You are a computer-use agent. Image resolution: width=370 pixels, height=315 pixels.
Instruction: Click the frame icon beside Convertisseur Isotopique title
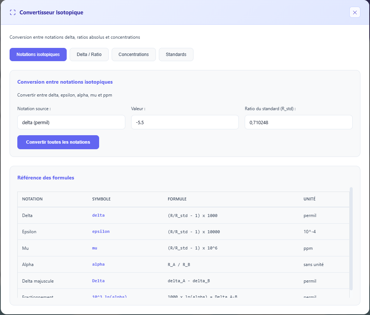coord(13,13)
